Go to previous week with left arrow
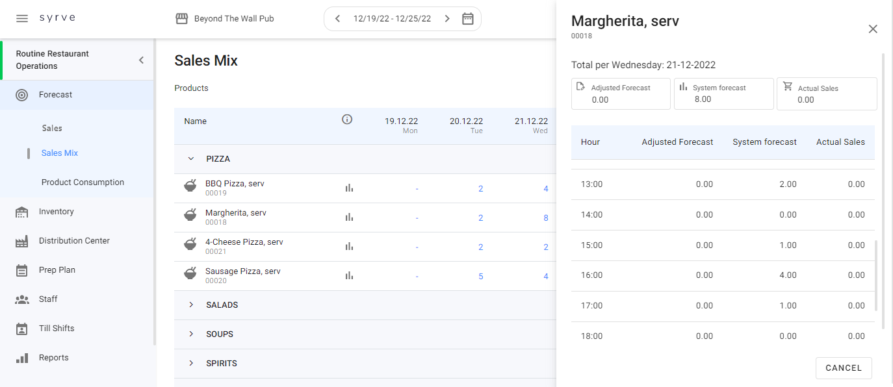The image size is (893, 387). tap(337, 19)
